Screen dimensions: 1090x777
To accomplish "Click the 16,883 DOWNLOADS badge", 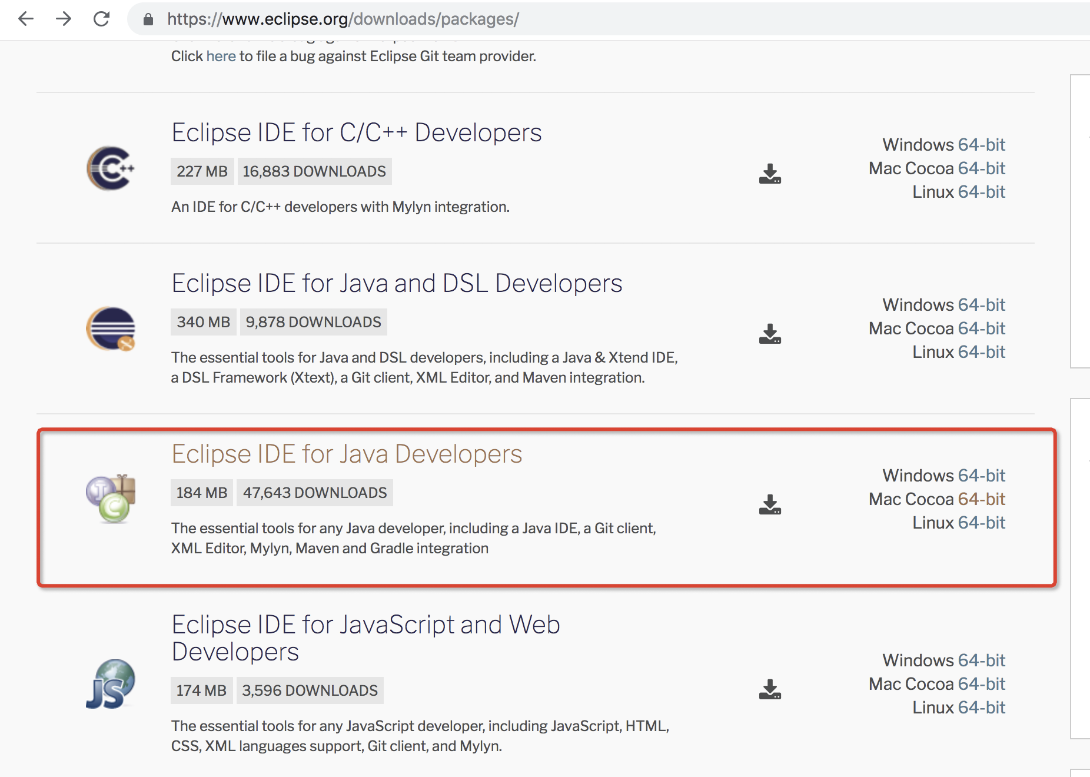I will point(314,171).
